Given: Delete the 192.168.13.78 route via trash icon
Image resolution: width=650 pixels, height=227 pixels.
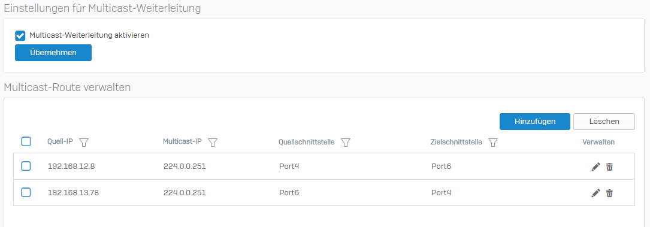Looking at the screenshot, I should tap(609, 193).
